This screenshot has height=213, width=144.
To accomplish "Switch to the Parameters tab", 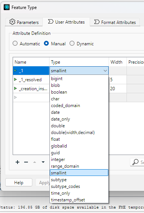I will coord(24,22).
